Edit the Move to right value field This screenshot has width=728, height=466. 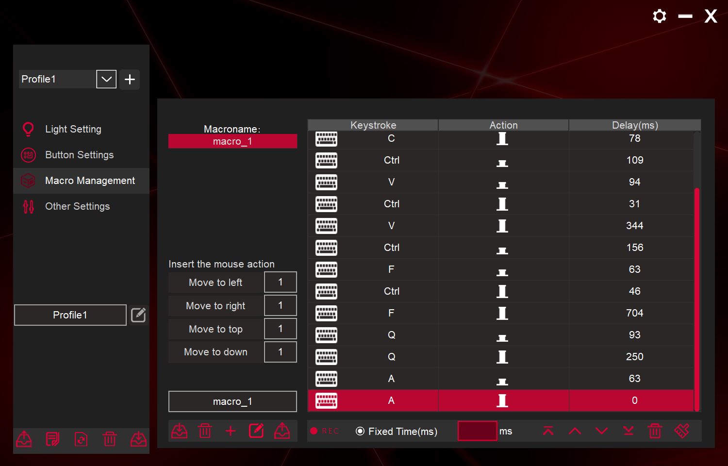click(x=281, y=305)
